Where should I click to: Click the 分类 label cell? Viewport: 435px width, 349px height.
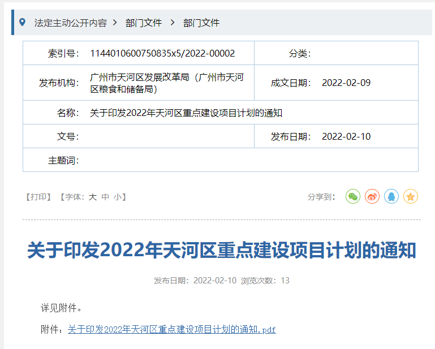click(x=300, y=53)
